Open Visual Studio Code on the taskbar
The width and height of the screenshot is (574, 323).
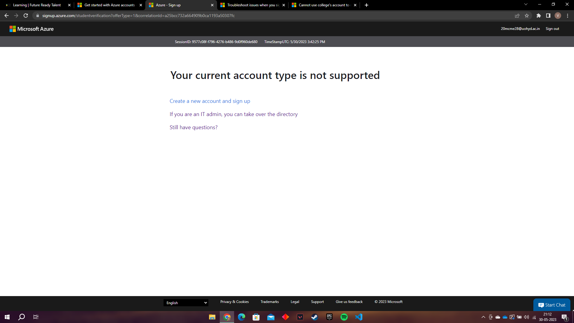click(358, 317)
